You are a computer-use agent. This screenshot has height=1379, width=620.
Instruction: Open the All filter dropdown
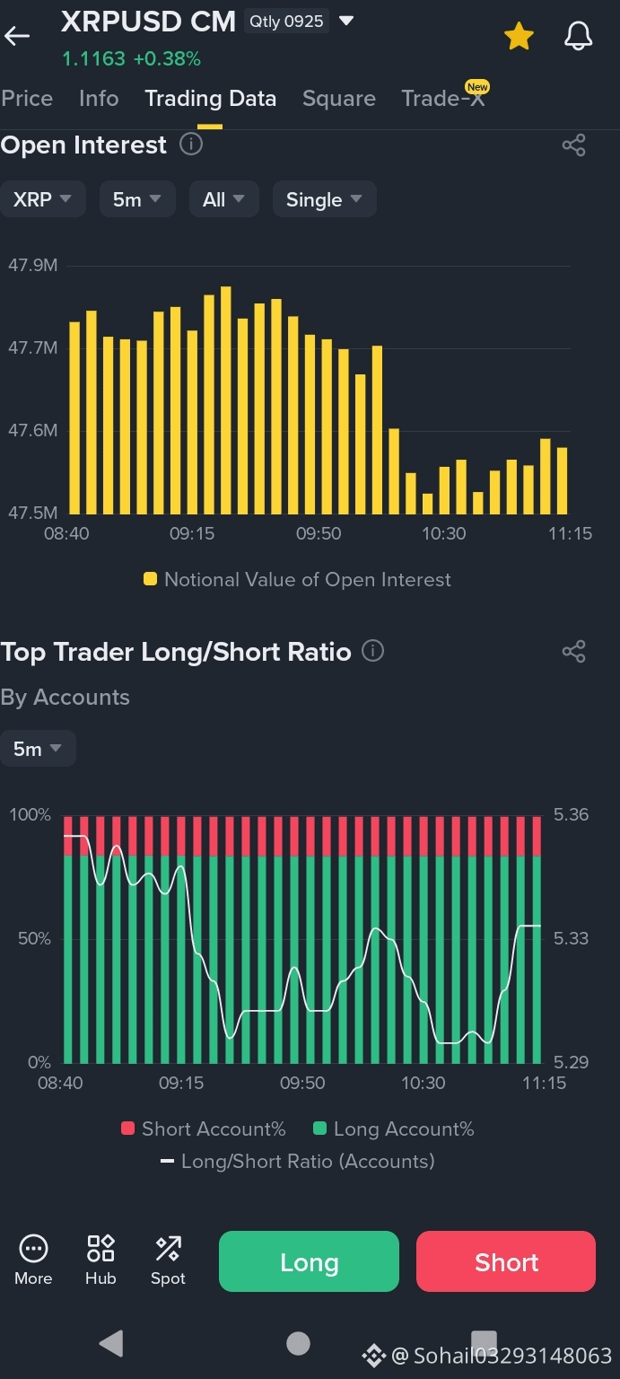224,199
